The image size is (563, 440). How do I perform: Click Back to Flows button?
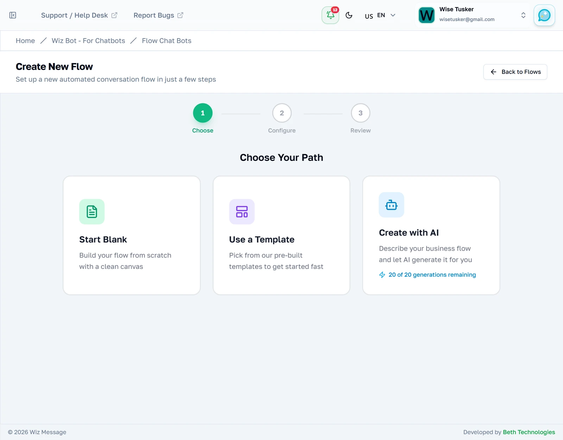coord(515,72)
